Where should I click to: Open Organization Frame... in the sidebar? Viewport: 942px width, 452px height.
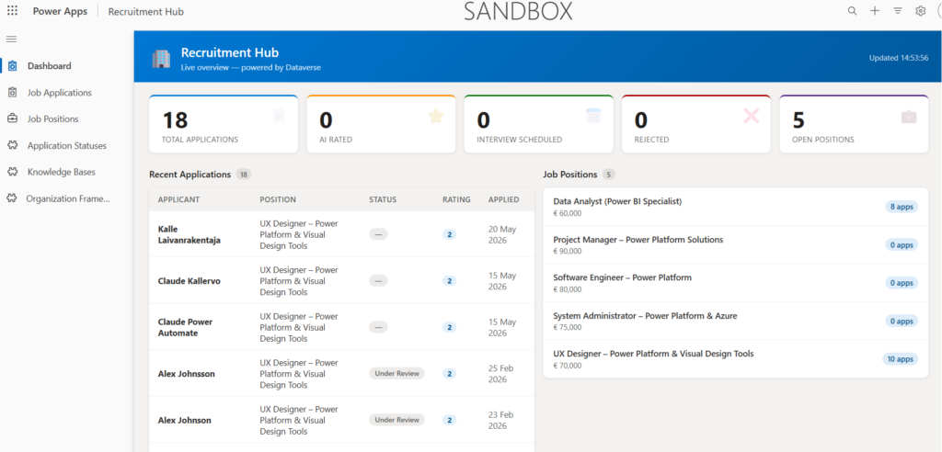pyautogui.click(x=67, y=198)
